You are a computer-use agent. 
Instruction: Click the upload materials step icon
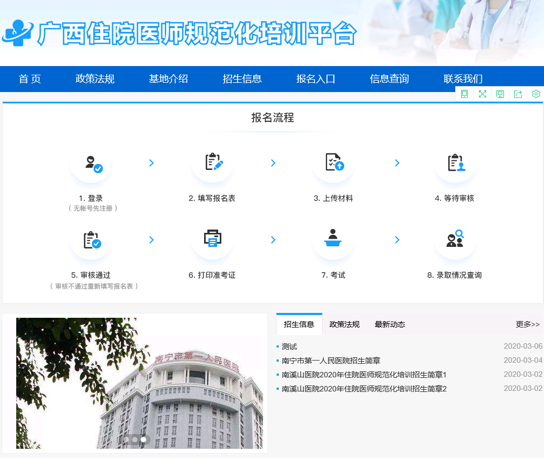coord(333,163)
